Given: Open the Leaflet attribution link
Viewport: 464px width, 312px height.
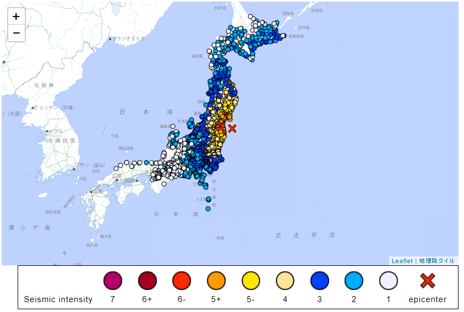Looking at the screenshot, I should [402, 261].
